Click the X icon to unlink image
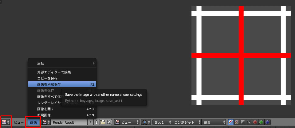The width and height of the screenshot is (295, 128). point(109,122)
